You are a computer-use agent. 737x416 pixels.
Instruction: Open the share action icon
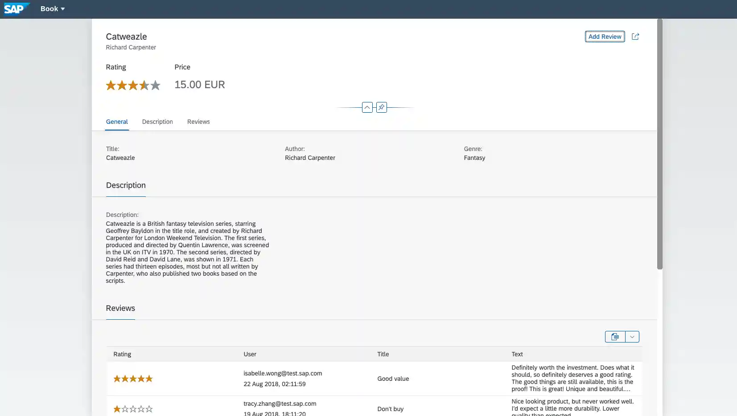(x=635, y=37)
